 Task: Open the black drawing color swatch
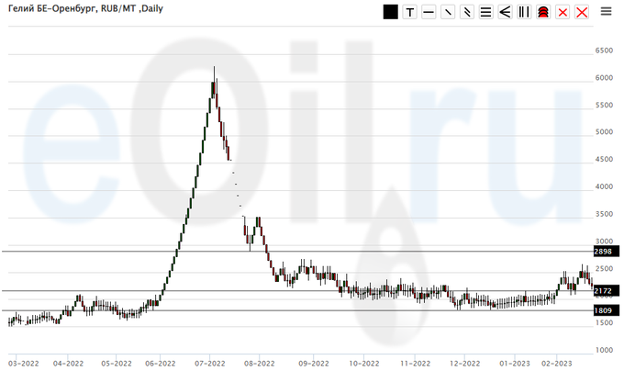coord(390,12)
